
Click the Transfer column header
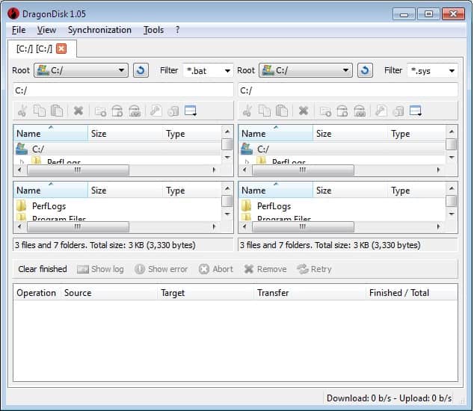tap(310, 293)
